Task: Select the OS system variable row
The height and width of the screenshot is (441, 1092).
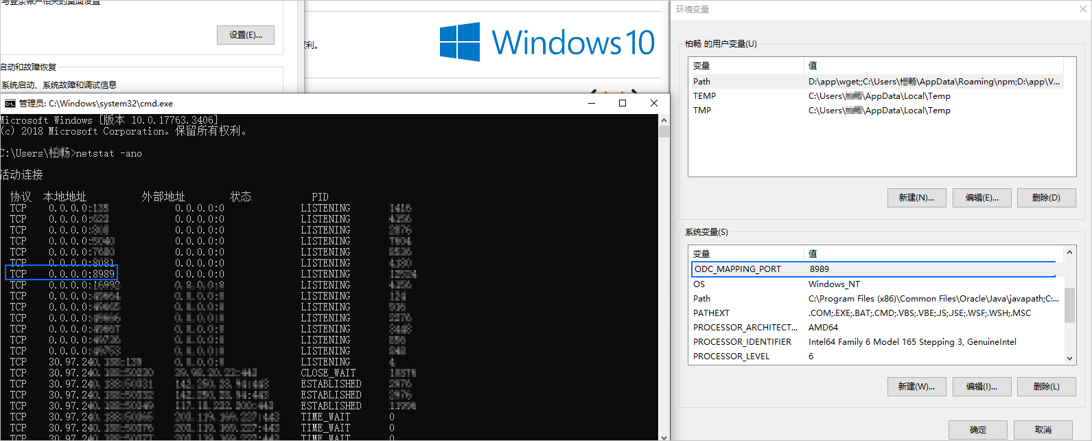Action: (876, 284)
